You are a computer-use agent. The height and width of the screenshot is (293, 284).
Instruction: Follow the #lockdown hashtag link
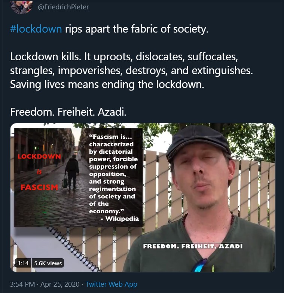coord(36,29)
